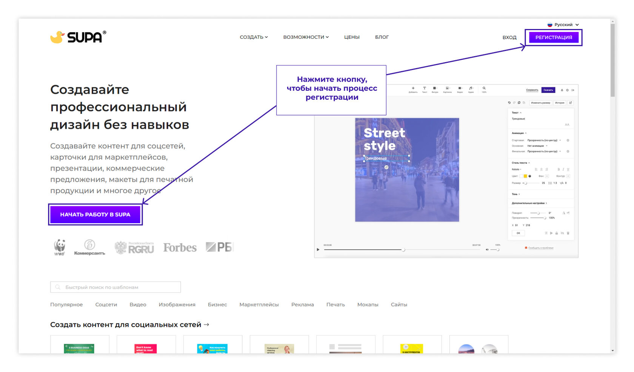Open the ЦЕНЫ page

click(352, 37)
